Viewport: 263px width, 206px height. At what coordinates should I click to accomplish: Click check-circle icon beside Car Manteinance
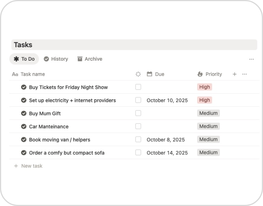coord(24,127)
